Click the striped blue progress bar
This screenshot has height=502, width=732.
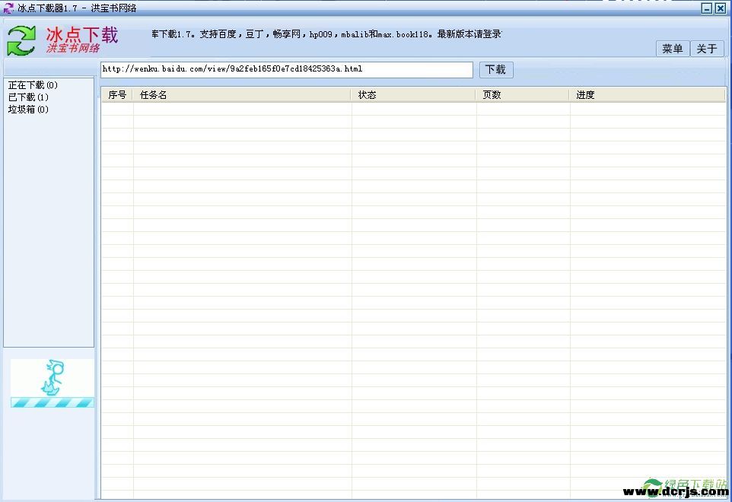pos(53,402)
